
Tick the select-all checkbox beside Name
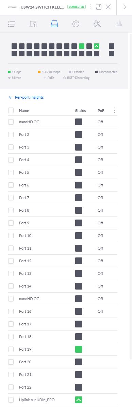11,111
